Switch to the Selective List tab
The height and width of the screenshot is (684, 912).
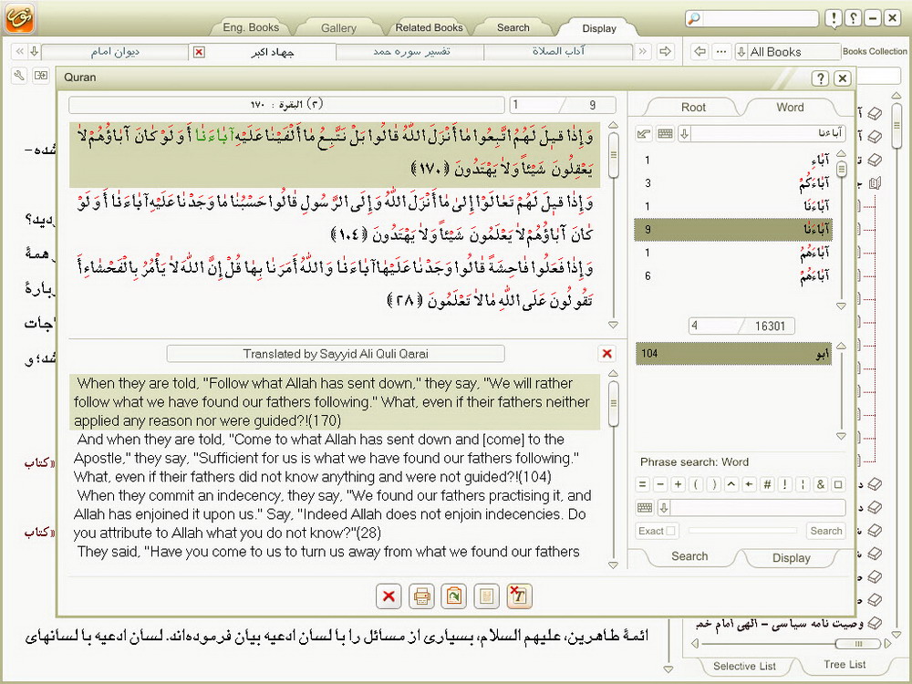coord(744,666)
